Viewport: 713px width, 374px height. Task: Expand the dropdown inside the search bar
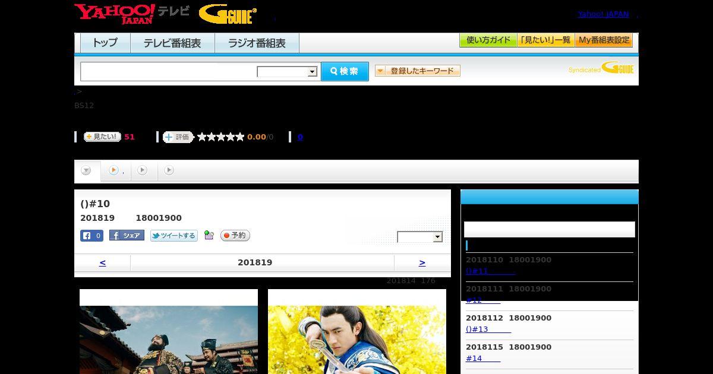coord(288,72)
